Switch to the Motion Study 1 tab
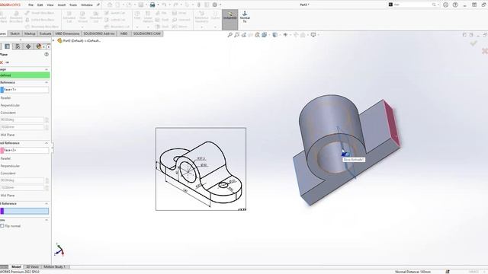Image resolution: width=488 pixels, height=274 pixels. tap(55, 267)
